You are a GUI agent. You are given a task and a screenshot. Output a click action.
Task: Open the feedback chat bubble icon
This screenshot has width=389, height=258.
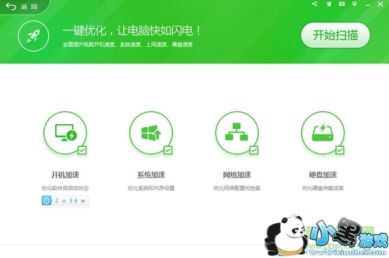pos(342,4)
